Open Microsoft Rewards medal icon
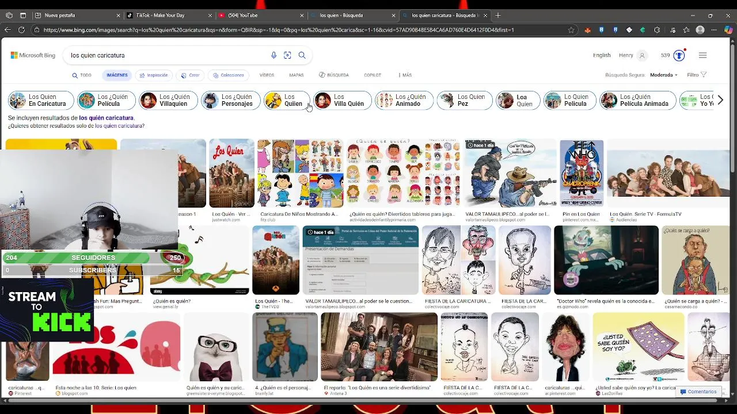737x414 pixels. click(x=679, y=55)
